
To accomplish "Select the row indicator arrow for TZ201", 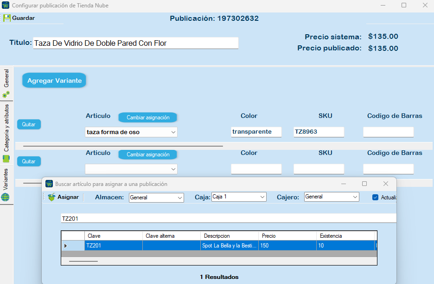I will pos(65,246).
